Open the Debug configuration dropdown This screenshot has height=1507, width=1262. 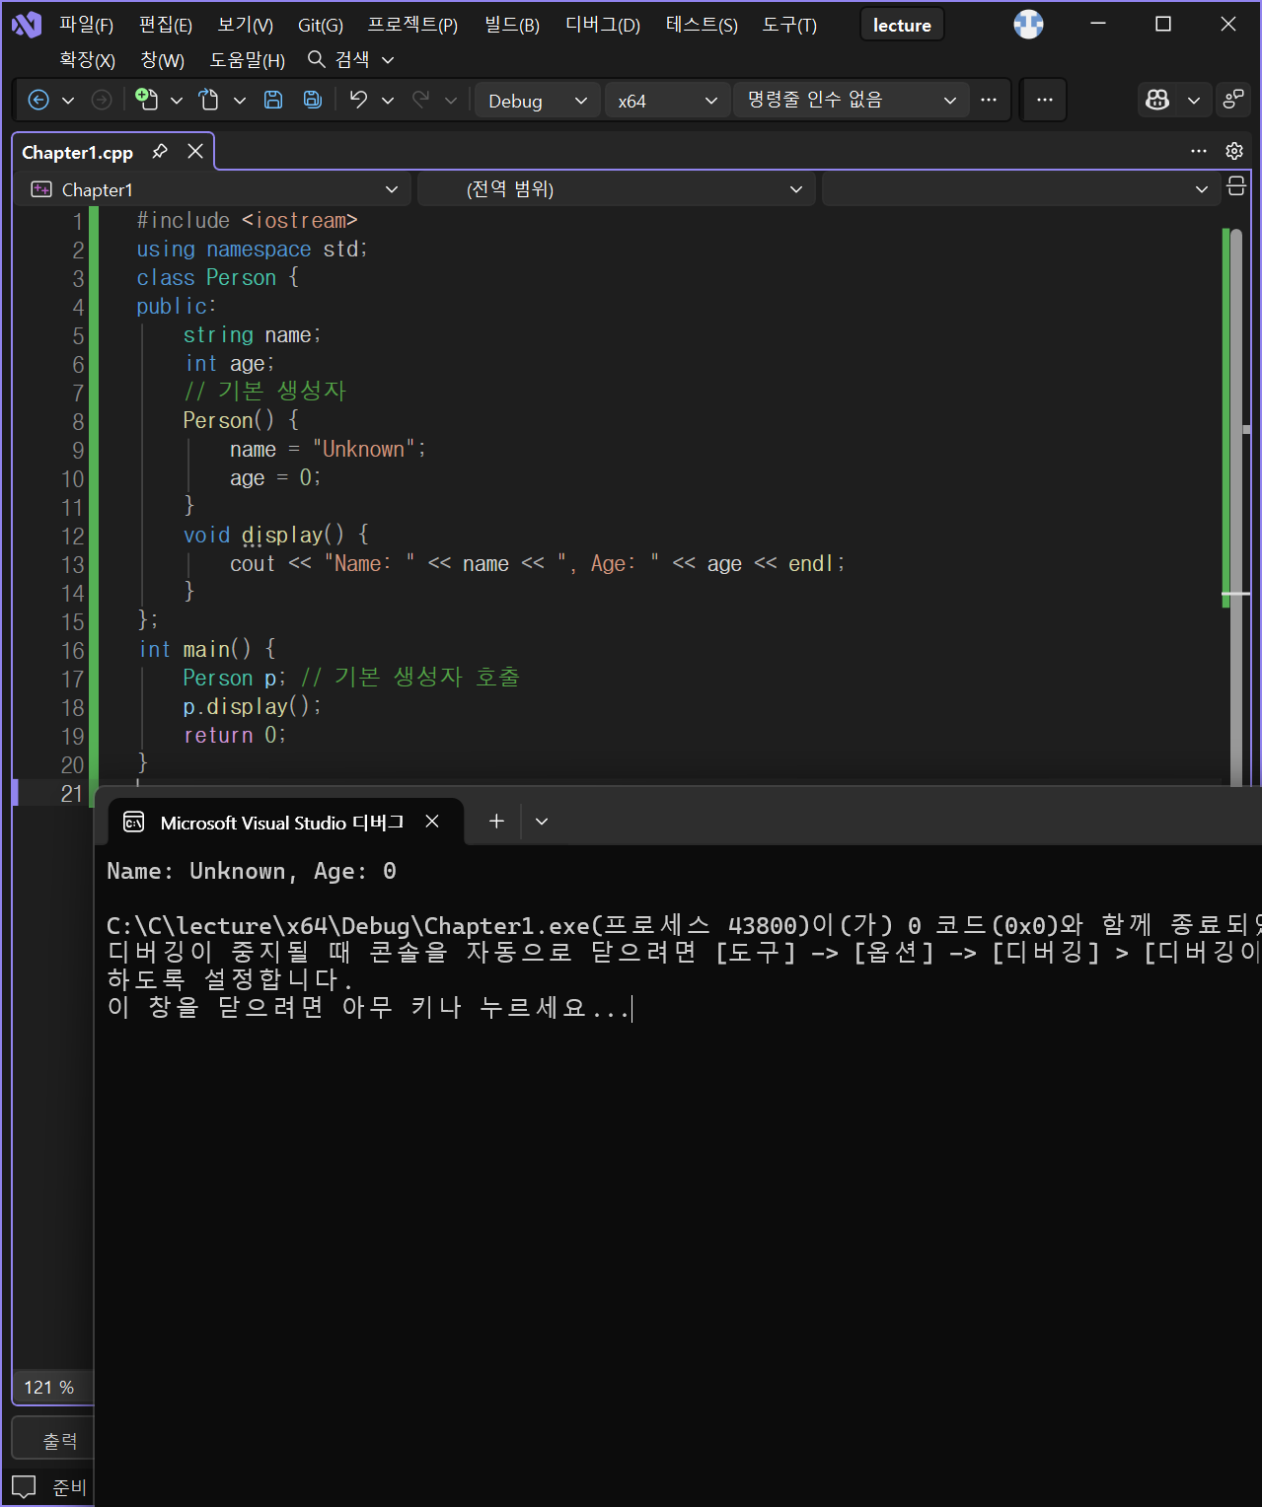coord(538,101)
